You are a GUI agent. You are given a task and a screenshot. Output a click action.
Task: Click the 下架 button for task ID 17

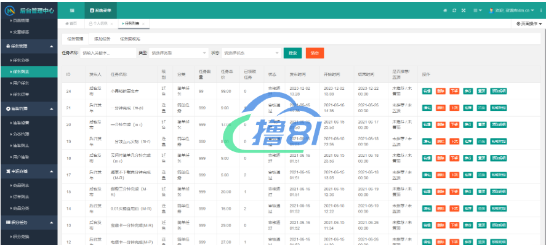[x=454, y=175]
